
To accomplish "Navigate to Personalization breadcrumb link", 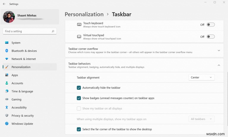I will (84, 14).
